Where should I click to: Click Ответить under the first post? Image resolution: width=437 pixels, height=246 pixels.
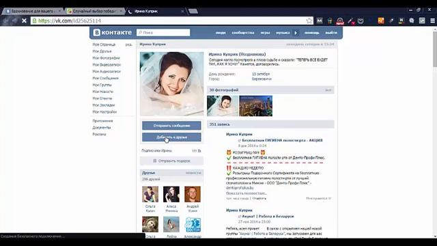[259, 198]
